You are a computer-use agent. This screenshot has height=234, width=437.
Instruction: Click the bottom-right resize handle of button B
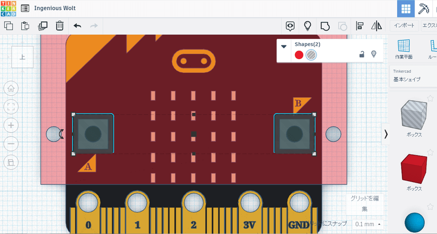314,154
